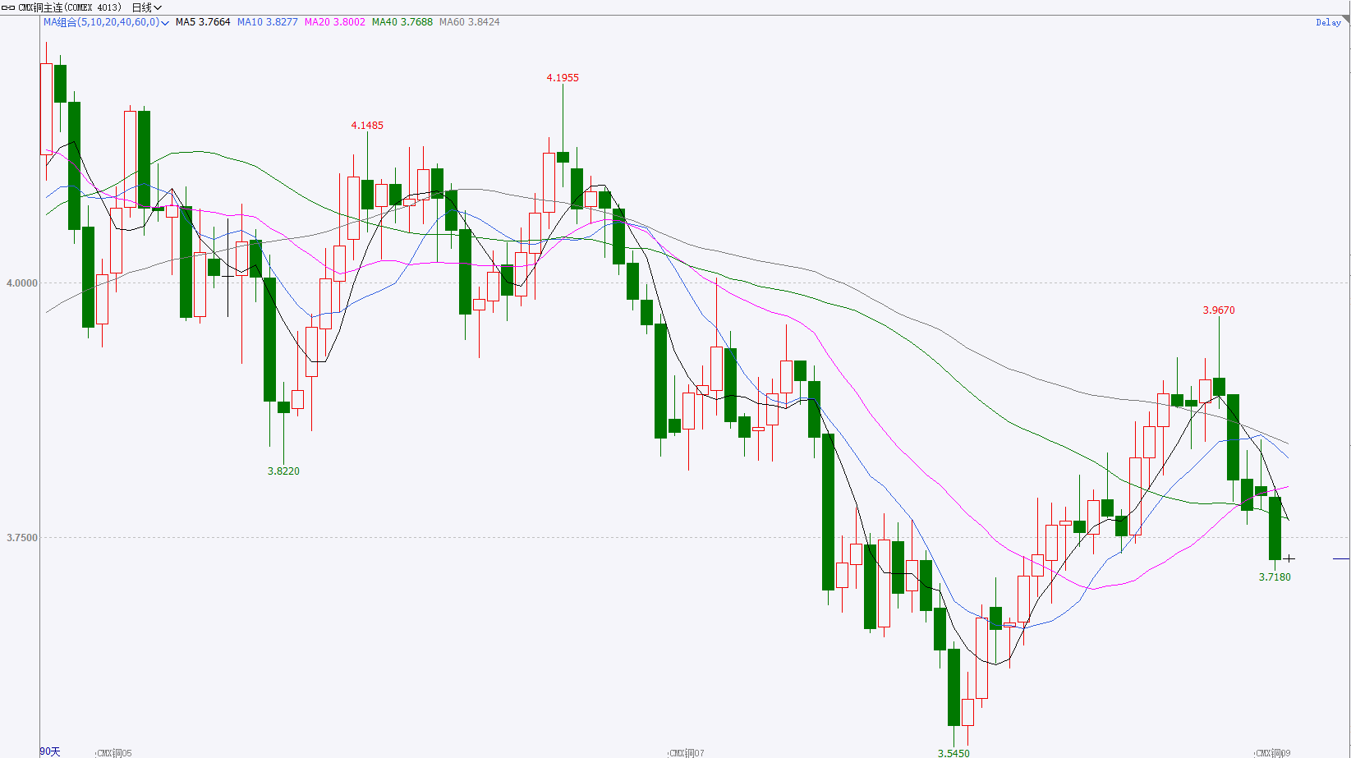Select the MA20 3.8002 legend value
Screen dimensions: 1351x758
pyautogui.click(x=335, y=22)
